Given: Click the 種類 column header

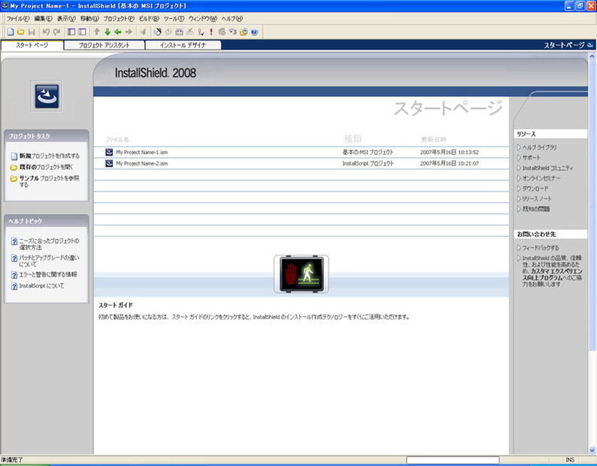Looking at the screenshot, I should pyautogui.click(x=353, y=139).
